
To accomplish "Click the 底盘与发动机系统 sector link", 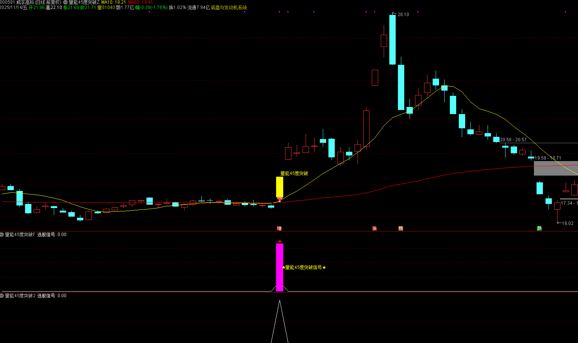I will point(229,7).
